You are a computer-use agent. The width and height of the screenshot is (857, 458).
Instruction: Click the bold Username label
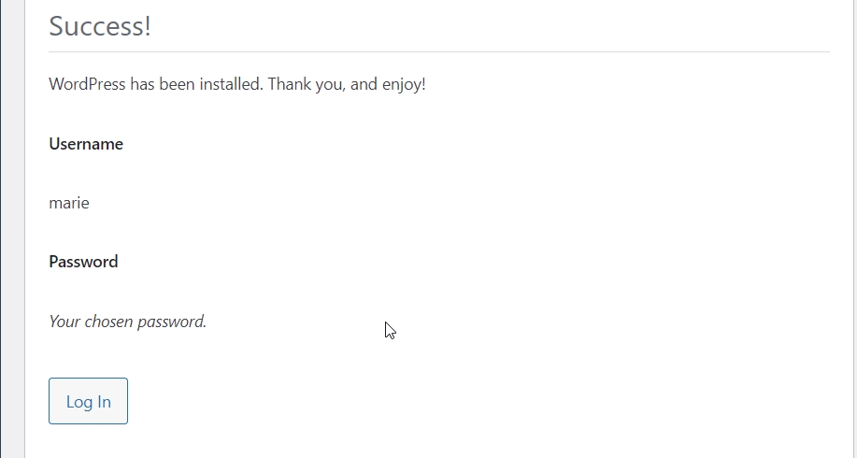tap(86, 144)
